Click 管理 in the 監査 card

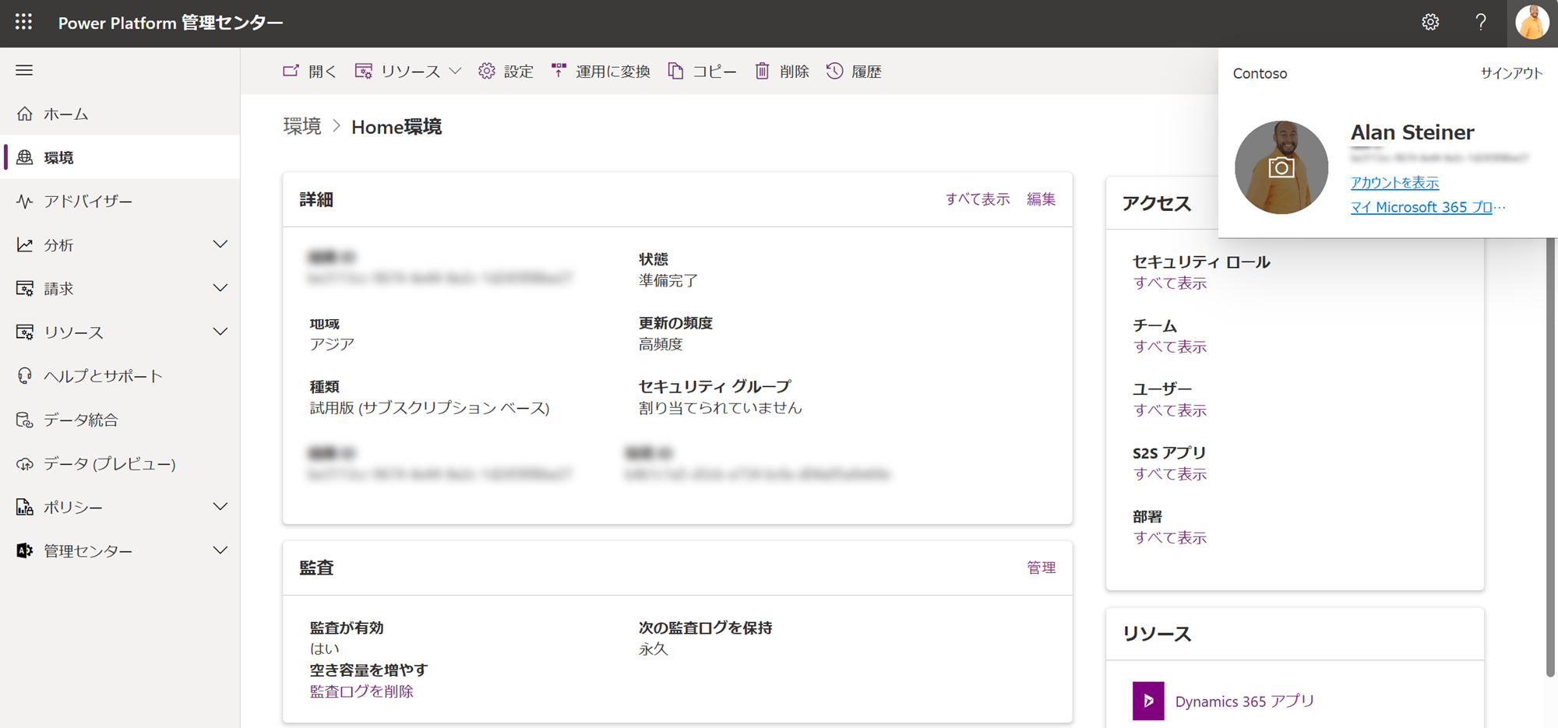(1041, 568)
